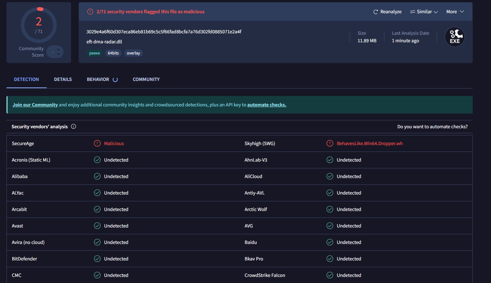Open the Similar dropdown
491x283 pixels.
pyautogui.click(x=424, y=12)
